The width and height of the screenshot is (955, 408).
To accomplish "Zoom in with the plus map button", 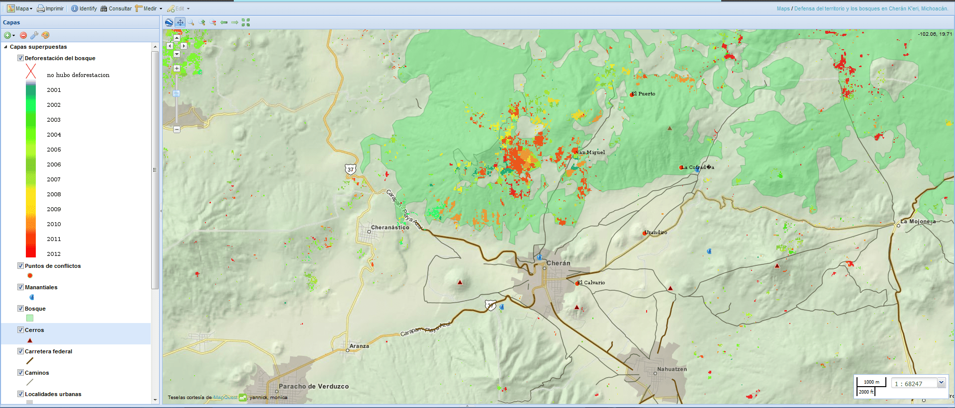I will (x=177, y=68).
